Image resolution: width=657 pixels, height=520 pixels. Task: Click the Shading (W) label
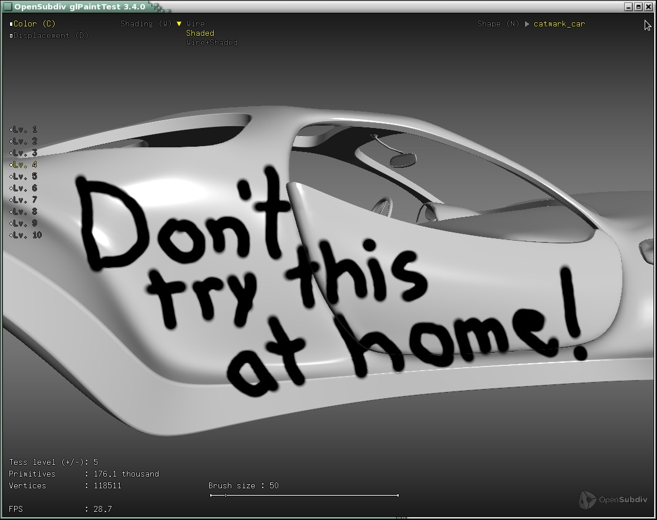pyautogui.click(x=146, y=24)
